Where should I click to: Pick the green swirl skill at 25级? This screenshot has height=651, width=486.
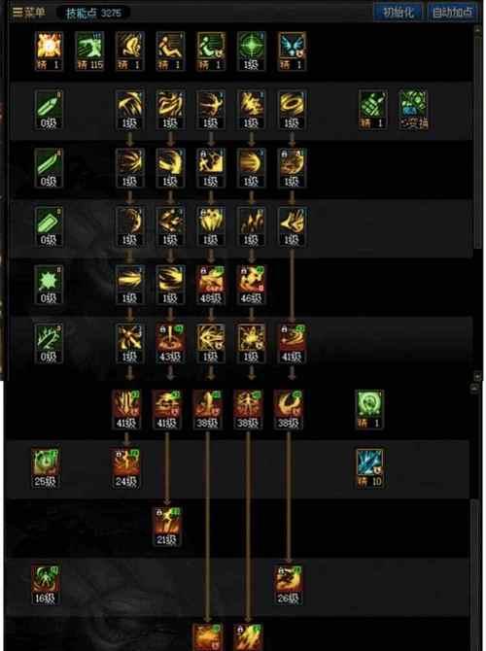coord(46,468)
